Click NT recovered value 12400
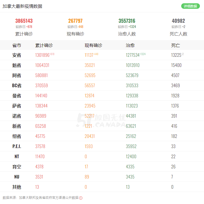 [x=131, y=157]
